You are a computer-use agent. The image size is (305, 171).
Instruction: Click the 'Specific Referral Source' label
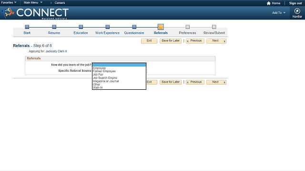point(75,71)
